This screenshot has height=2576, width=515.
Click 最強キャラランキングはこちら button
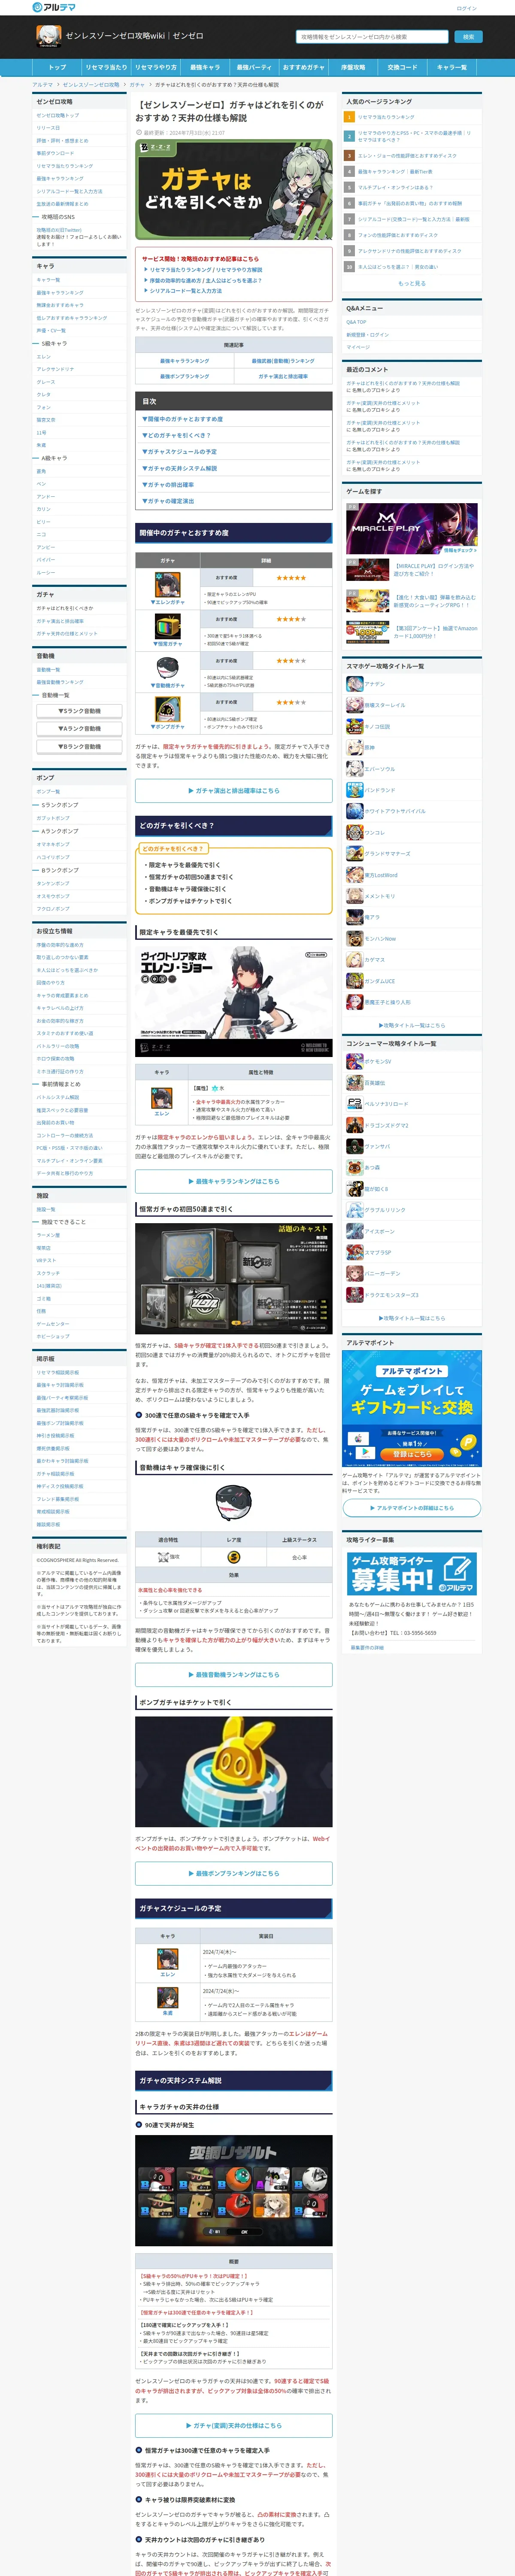(x=234, y=1181)
